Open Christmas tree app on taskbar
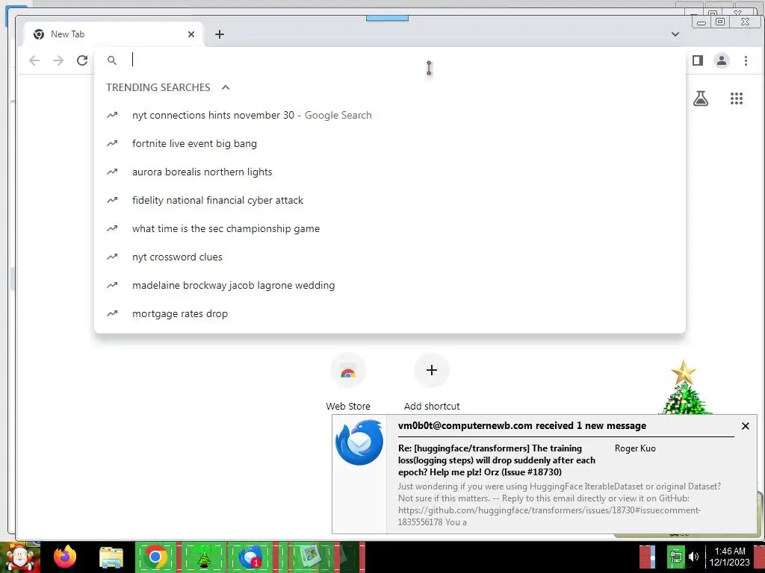 tap(203, 557)
